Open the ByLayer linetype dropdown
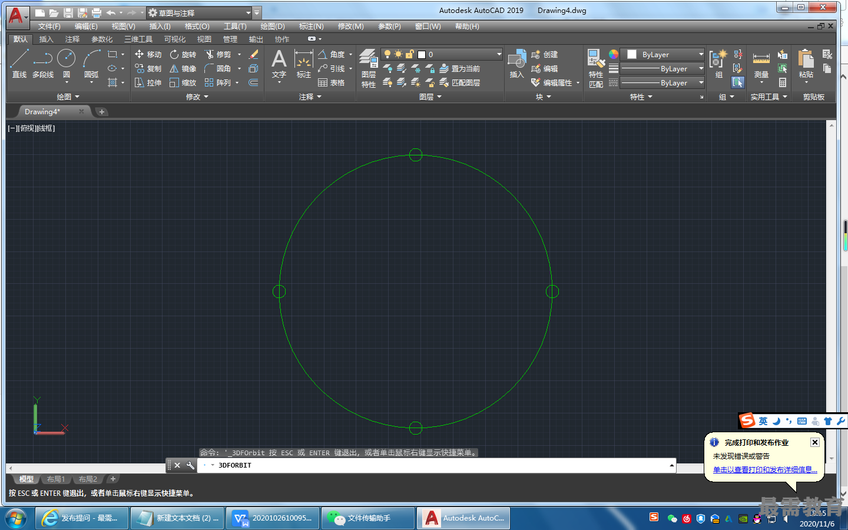 664,82
